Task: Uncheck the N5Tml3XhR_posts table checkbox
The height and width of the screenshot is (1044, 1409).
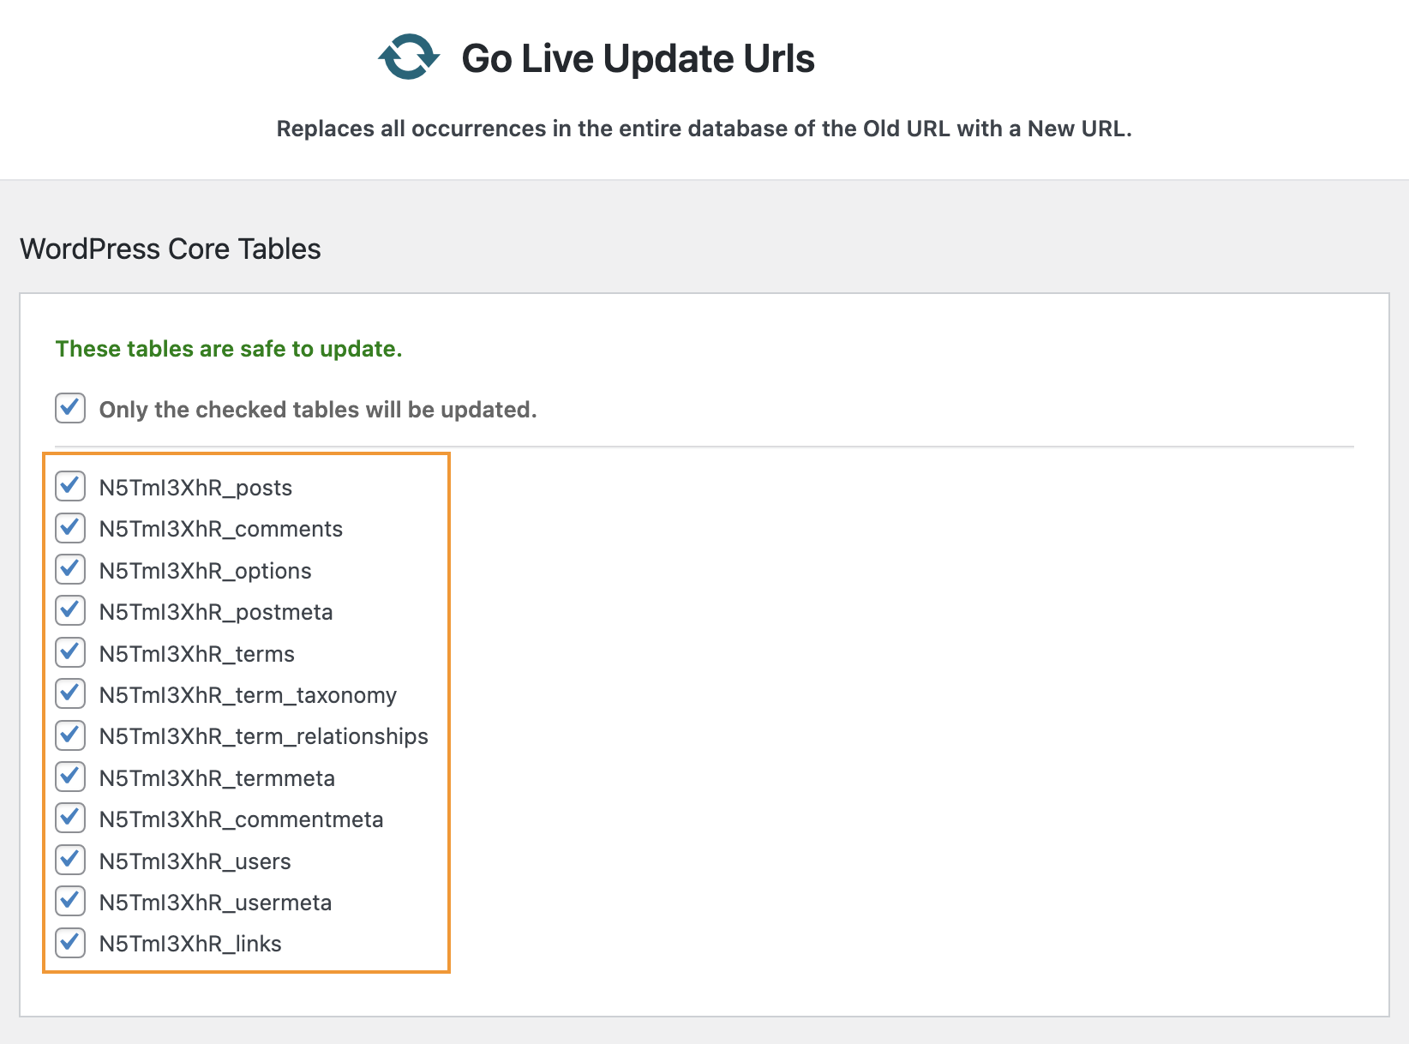Action: point(70,486)
